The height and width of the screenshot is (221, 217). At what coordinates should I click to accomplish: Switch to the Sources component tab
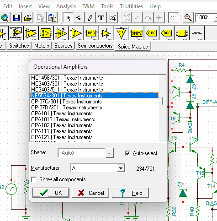(x=64, y=46)
